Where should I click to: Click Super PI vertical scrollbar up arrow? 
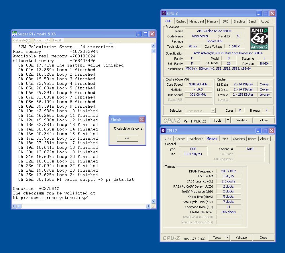(154, 46)
